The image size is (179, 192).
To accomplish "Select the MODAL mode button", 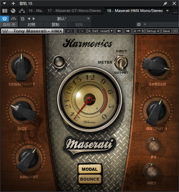I will (90, 169).
